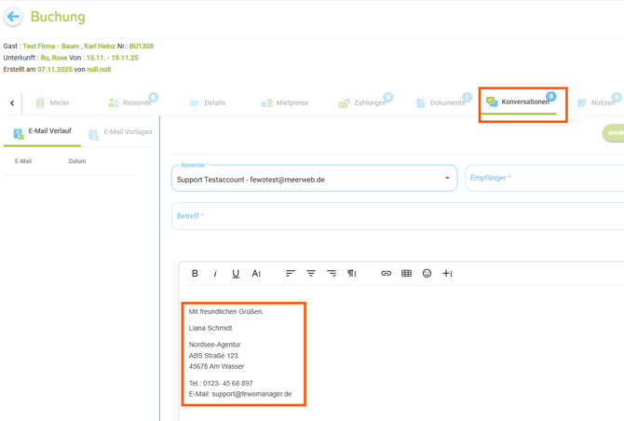Open the font size options

click(256, 274)
